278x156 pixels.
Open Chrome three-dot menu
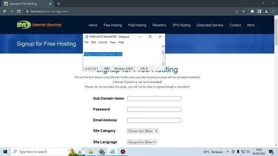point(273,11)
